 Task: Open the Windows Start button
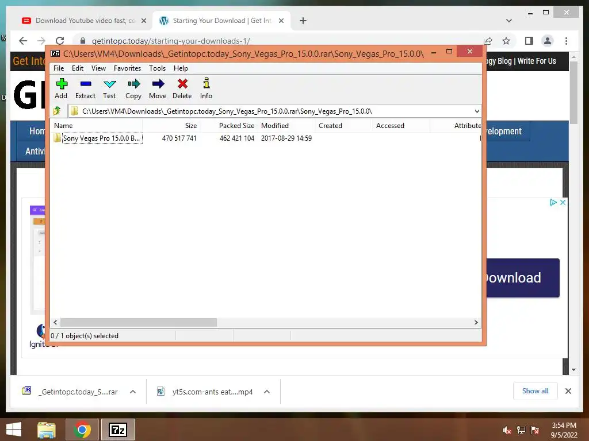pos(14,430)
